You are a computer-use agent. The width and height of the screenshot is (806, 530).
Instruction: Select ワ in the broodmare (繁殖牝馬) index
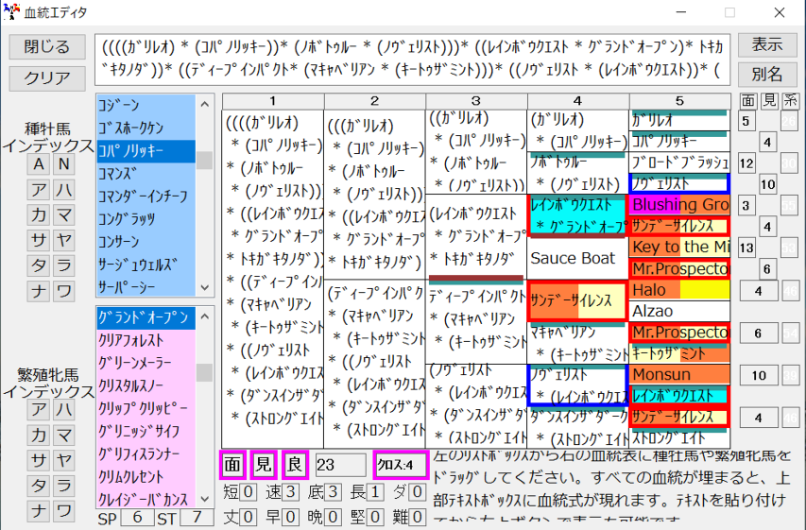pyautogui.click(x=63, y=510)
